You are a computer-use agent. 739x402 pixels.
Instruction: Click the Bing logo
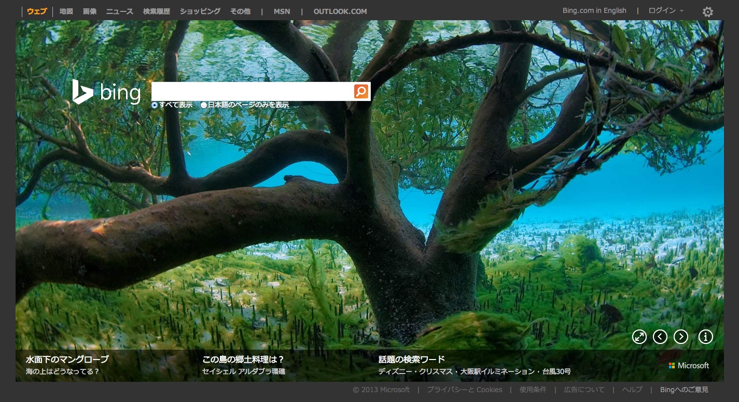click(x=107, y=92)
